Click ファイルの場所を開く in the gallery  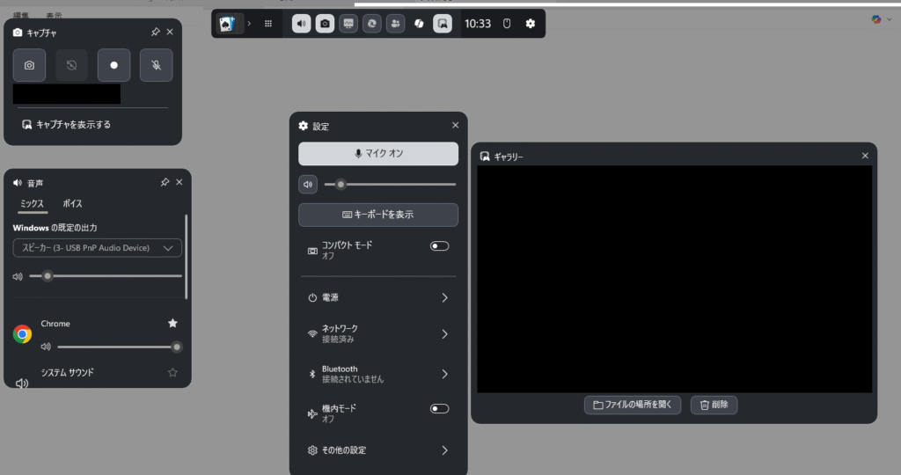(x=633, y=406)
